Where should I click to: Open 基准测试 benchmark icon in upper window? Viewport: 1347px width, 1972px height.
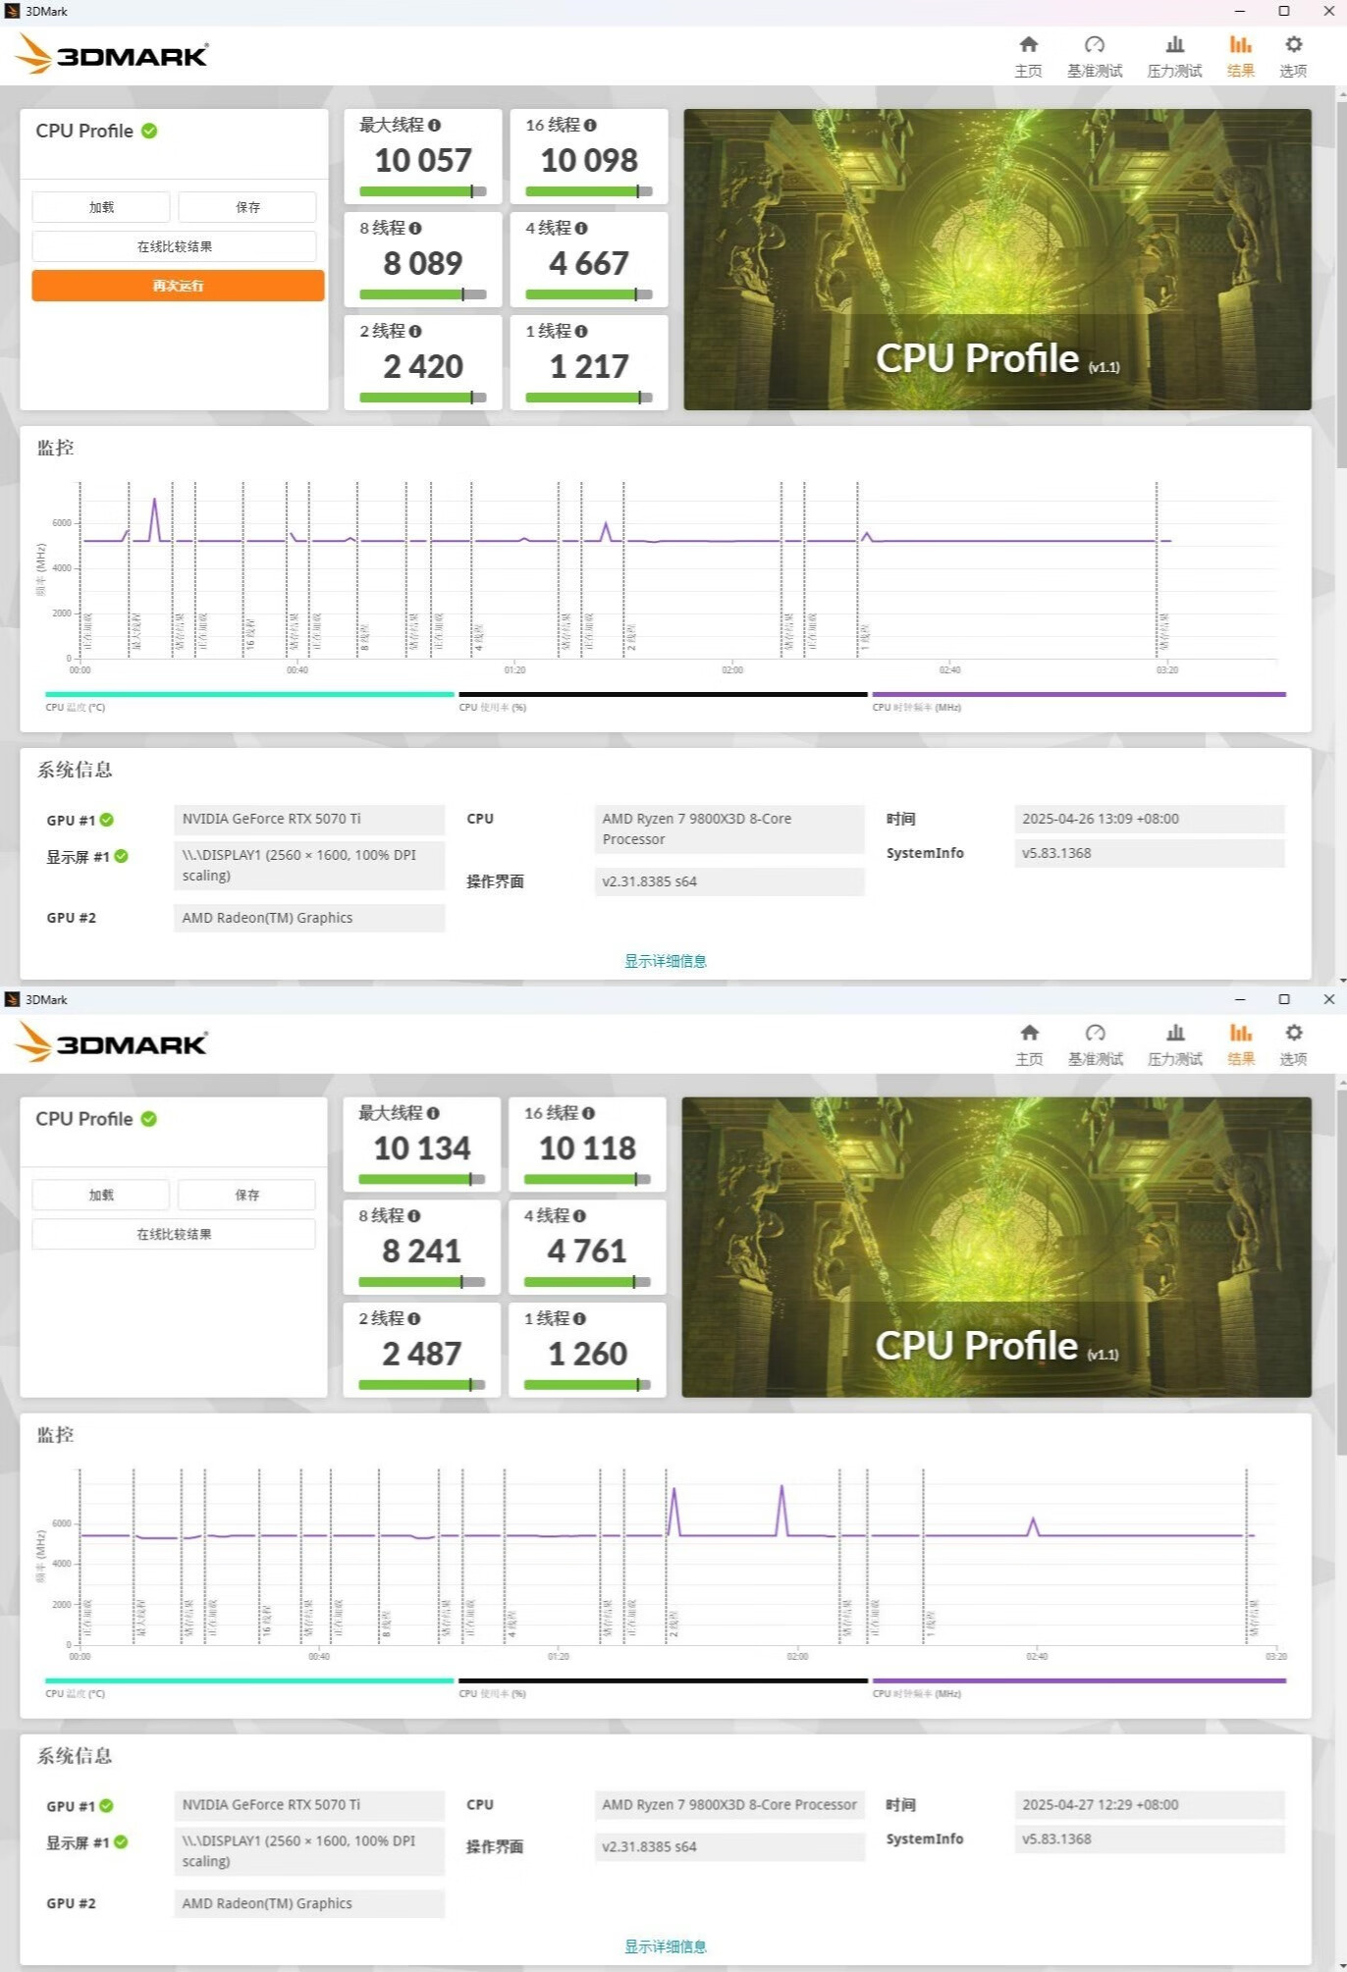click(1094, 45)
